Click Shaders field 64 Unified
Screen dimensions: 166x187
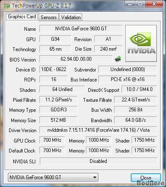click(62, 89)
